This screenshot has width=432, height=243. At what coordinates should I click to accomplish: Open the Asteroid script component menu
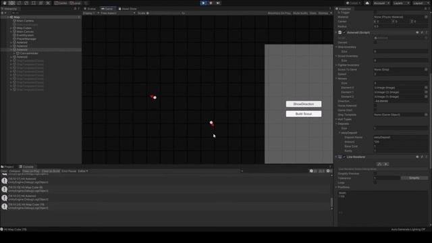(x=427, y=32)
